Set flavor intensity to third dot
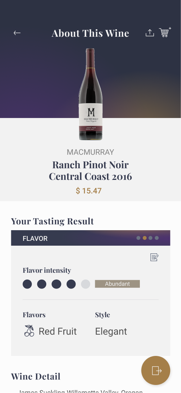The image size is (181, 393). tap(57, 284)
